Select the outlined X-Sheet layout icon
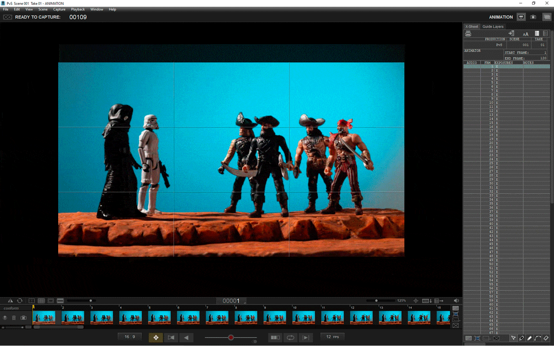554x346 pixels. pos(546,34)
